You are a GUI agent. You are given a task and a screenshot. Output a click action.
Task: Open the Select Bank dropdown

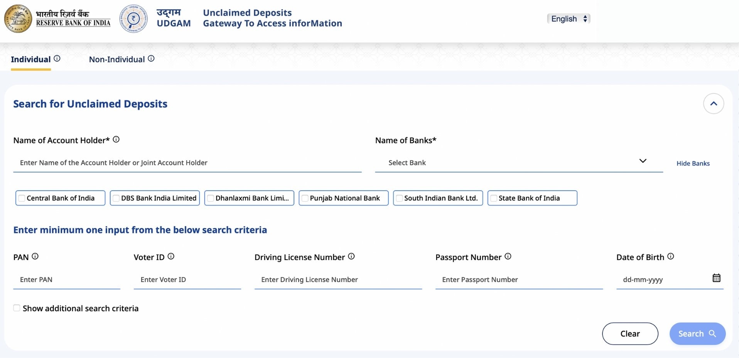(518, 162)
